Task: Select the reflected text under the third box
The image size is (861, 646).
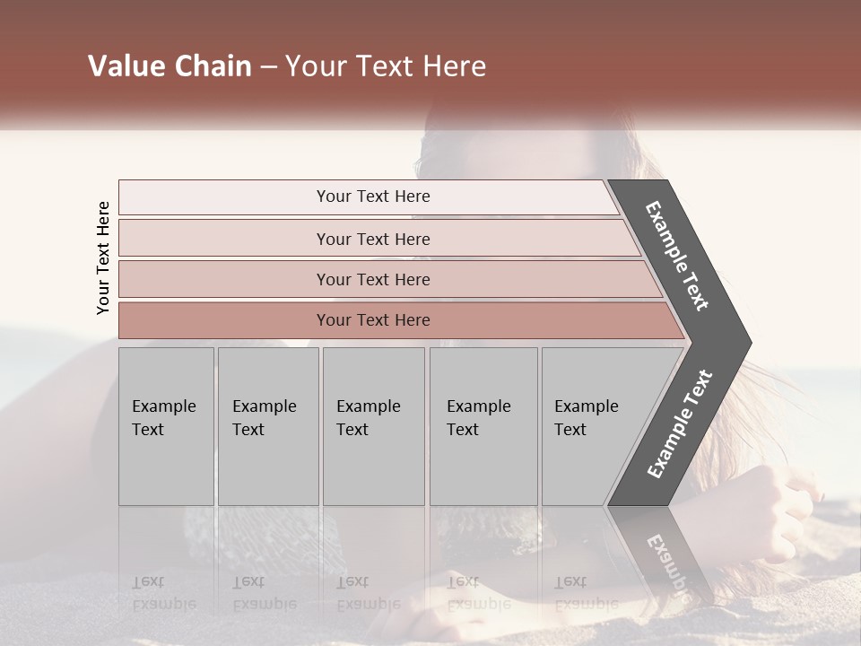Action: (x=369, y=594)
